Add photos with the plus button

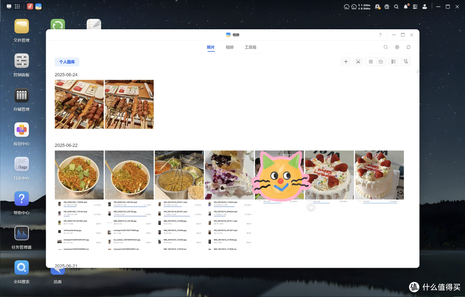point(346,62)
